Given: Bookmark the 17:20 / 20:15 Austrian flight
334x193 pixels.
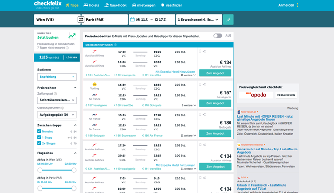Looking at the screenshot, I should 200,145.
